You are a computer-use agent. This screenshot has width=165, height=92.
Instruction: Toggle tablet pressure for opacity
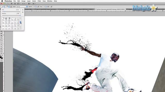click(38, 7)
